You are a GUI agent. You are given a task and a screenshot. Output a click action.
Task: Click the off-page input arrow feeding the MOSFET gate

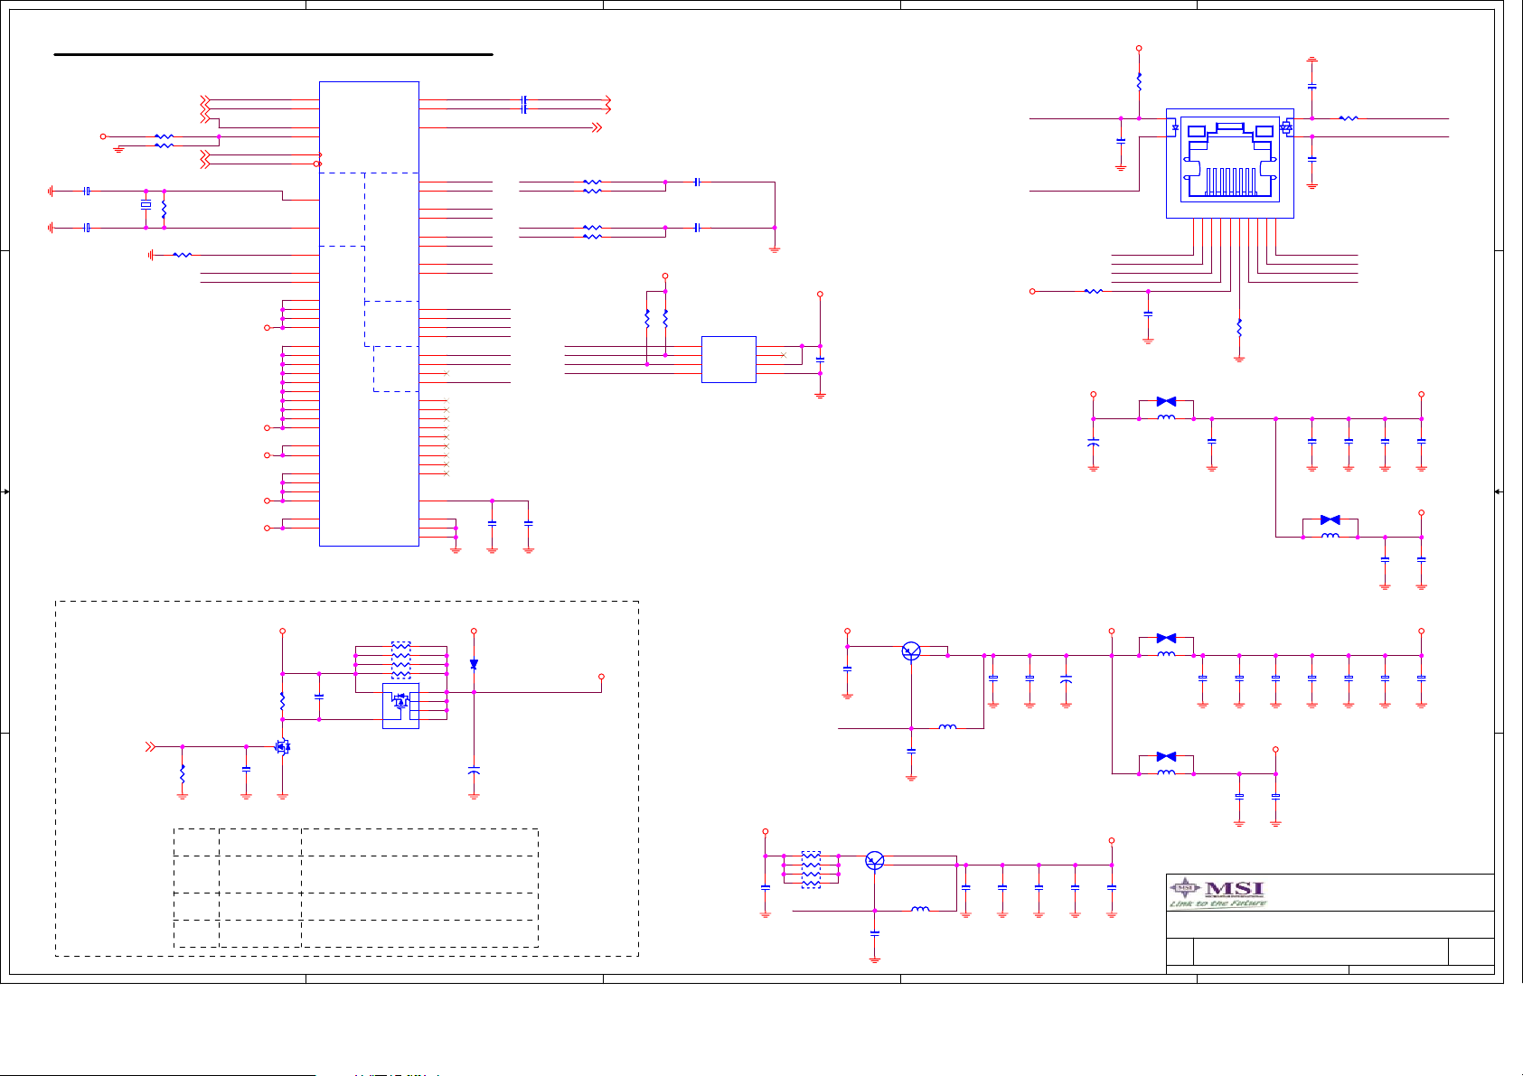pyautogui.click(x=150, y=746)
